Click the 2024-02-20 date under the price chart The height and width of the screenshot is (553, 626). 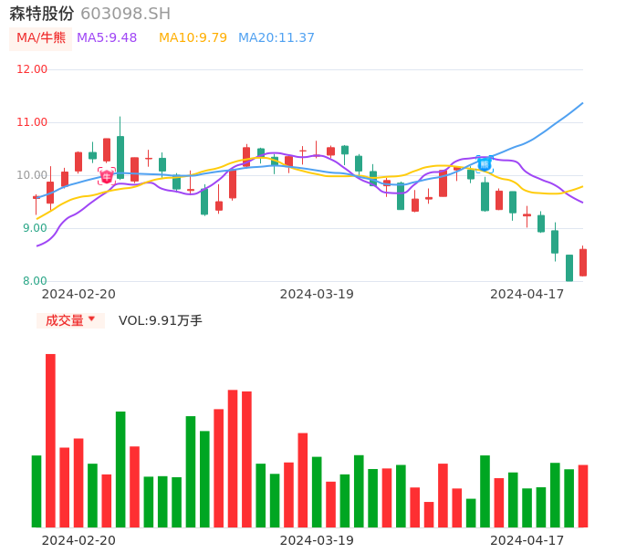tap(78, 294)
